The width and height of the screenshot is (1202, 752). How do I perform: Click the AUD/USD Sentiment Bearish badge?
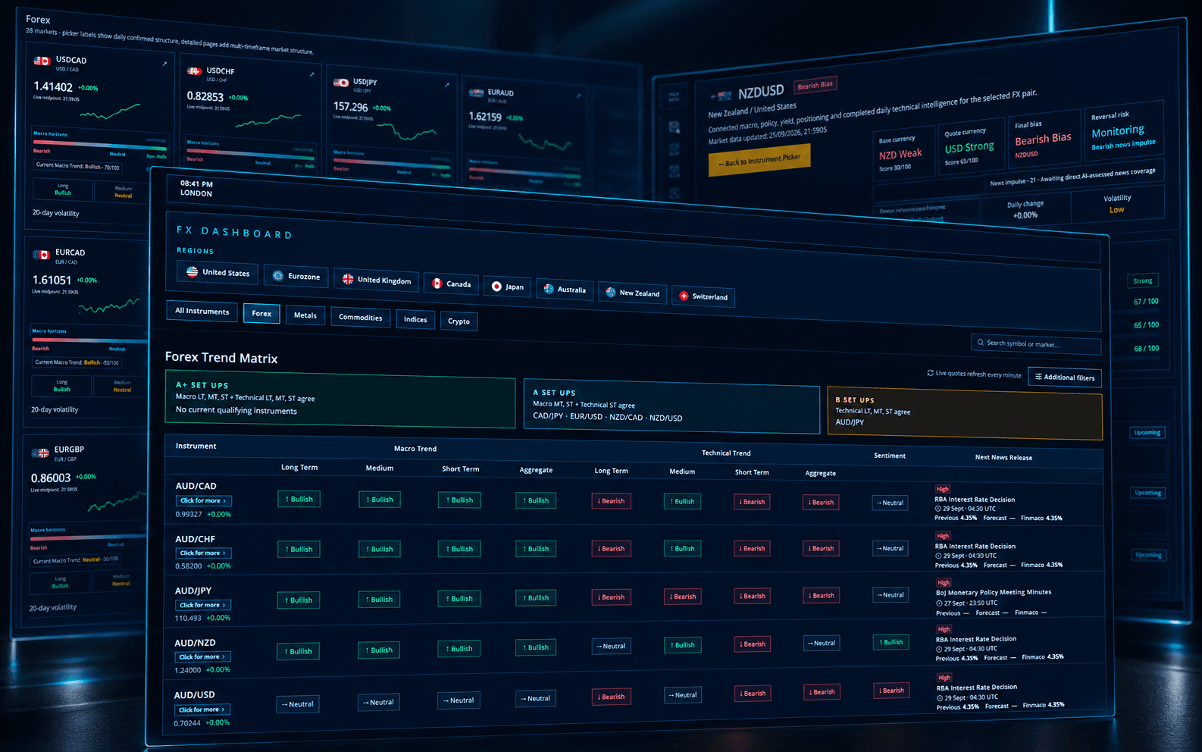[891, 691]
